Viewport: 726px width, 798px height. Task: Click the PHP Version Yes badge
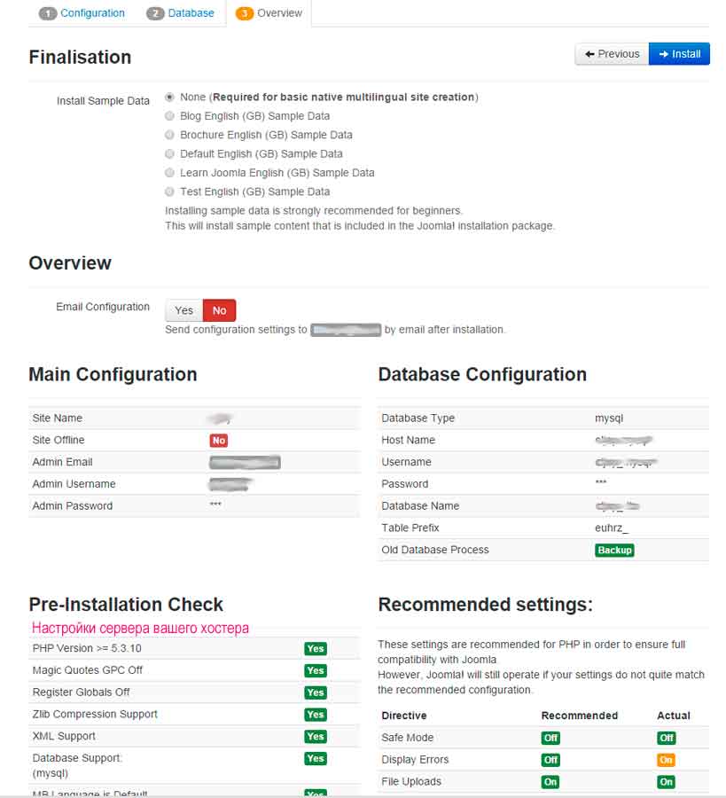click(315, 649)
